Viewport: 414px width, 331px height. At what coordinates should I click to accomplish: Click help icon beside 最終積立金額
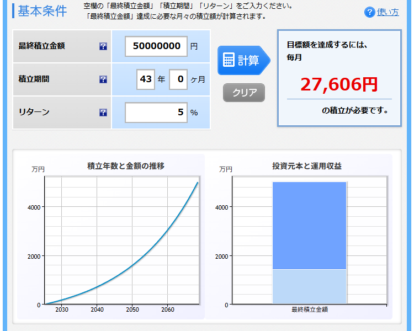[103, 46]
